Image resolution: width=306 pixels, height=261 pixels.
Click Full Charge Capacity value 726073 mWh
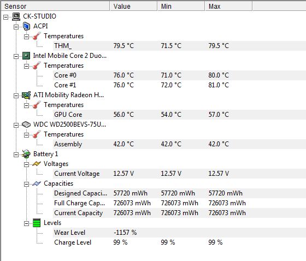pos(132,203)
